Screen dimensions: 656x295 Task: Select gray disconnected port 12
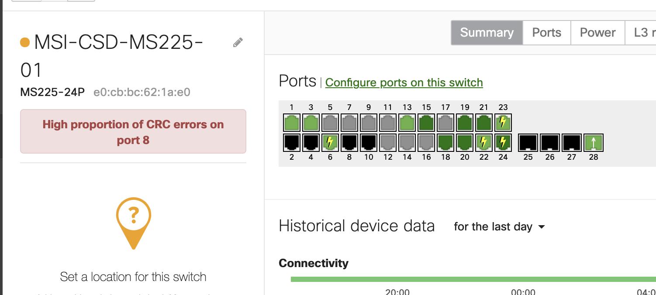click(388, 143)
